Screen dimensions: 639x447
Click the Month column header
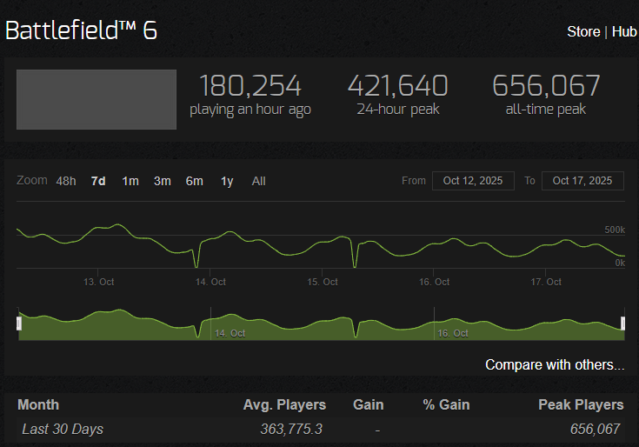pyautogui.click(x=38, y=404)
